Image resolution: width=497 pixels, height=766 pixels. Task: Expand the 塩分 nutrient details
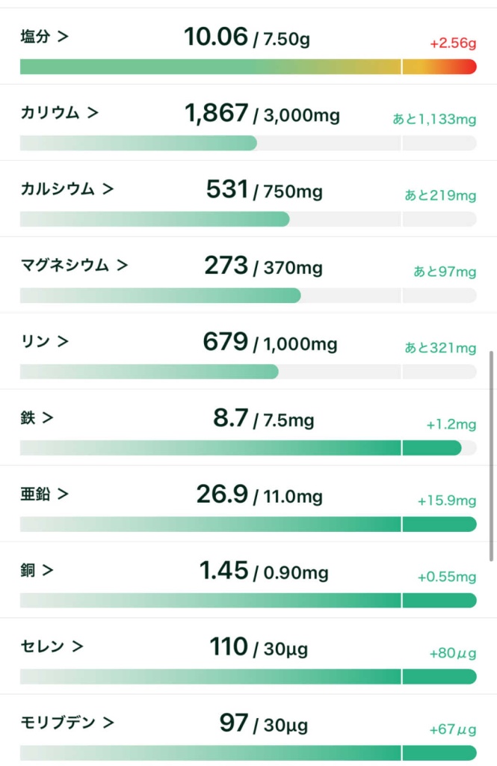(44, 36)
